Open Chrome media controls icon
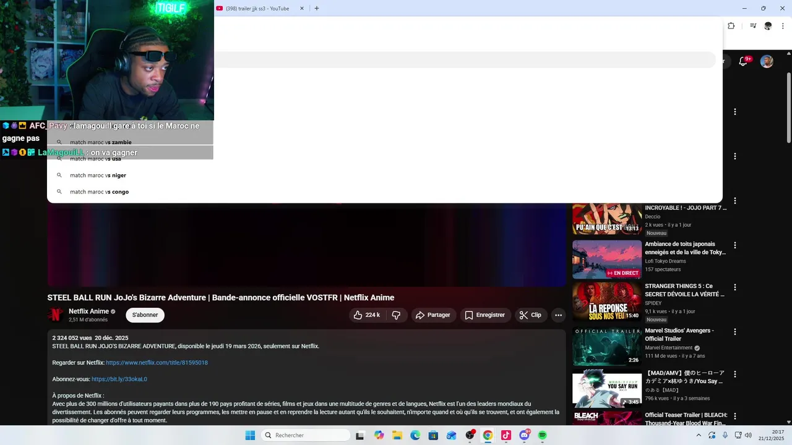 pos(753,26)
